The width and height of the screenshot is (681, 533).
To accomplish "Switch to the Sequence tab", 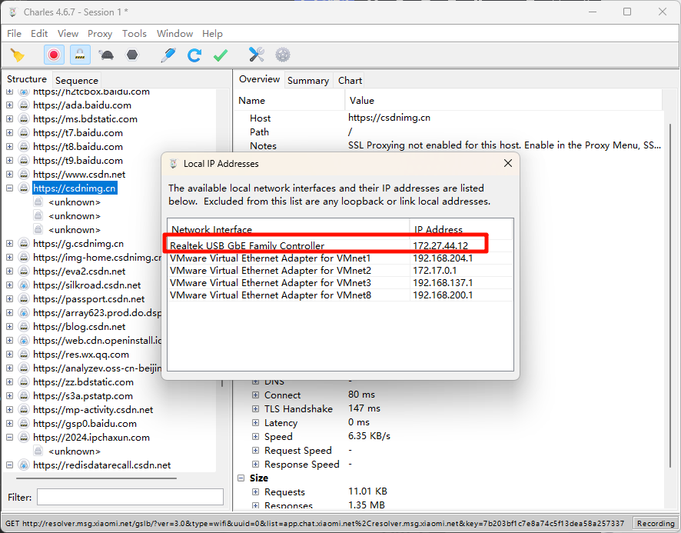I will pos(77,80).
